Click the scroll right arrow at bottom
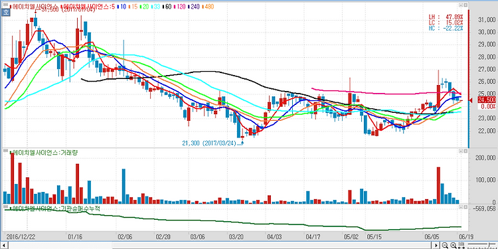The width and height of the screenshot is (498, 249). pos(436,245)
